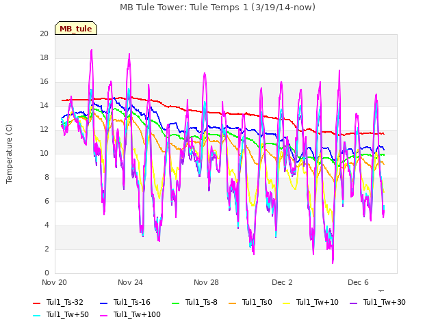The image size is (438, 328).
Task: Click the 16 y-axis tick label
Action: coord(44,82)
